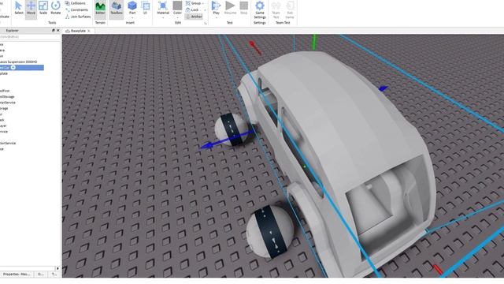Click the red move handle near bottom right
This screenshot has height=284, width=504.
point(438,270)
